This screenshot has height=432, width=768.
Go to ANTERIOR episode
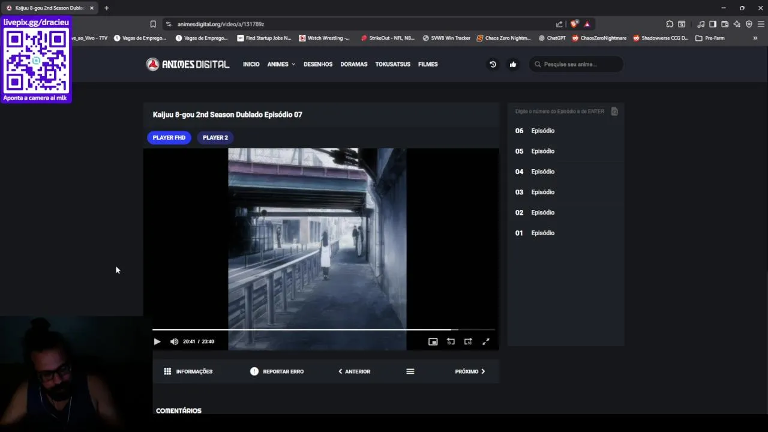tap(354, 371)
